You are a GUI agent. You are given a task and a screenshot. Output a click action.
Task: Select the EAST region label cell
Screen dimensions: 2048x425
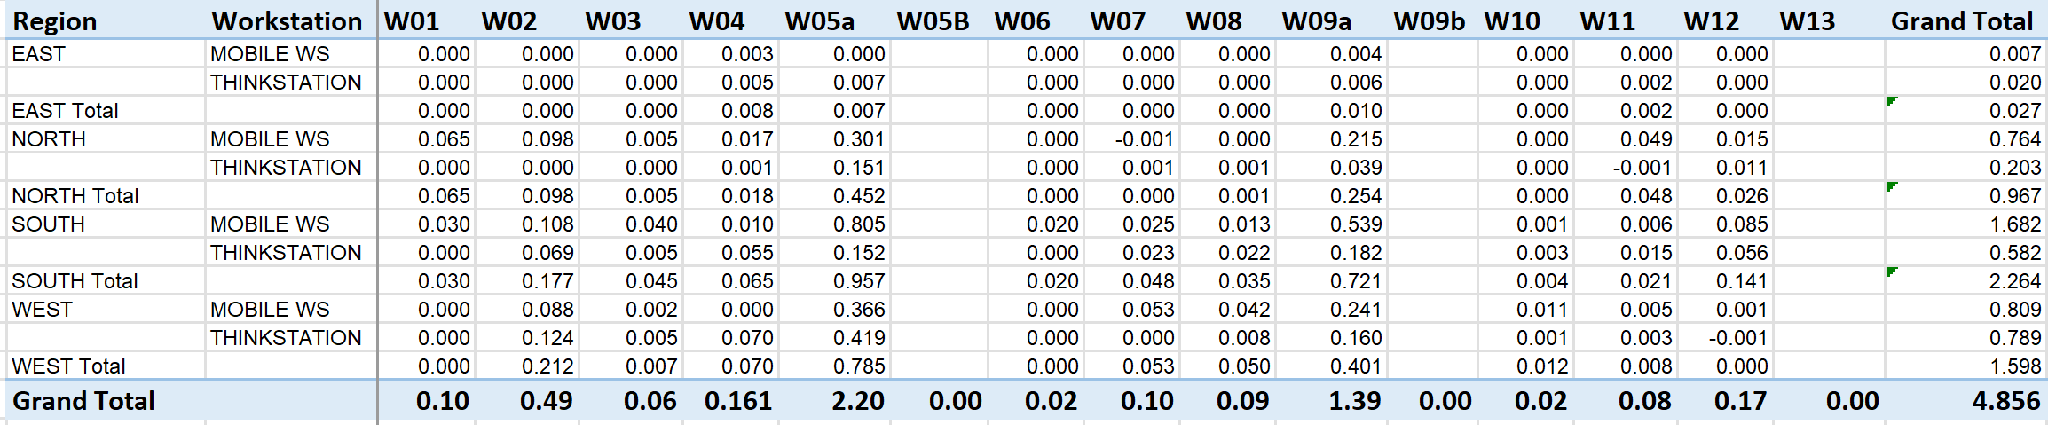pos(39,54)
